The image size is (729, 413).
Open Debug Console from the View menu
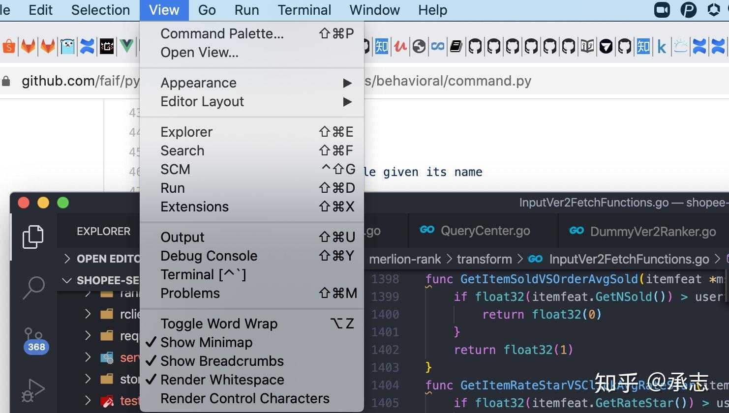click(x=252, y=256)
